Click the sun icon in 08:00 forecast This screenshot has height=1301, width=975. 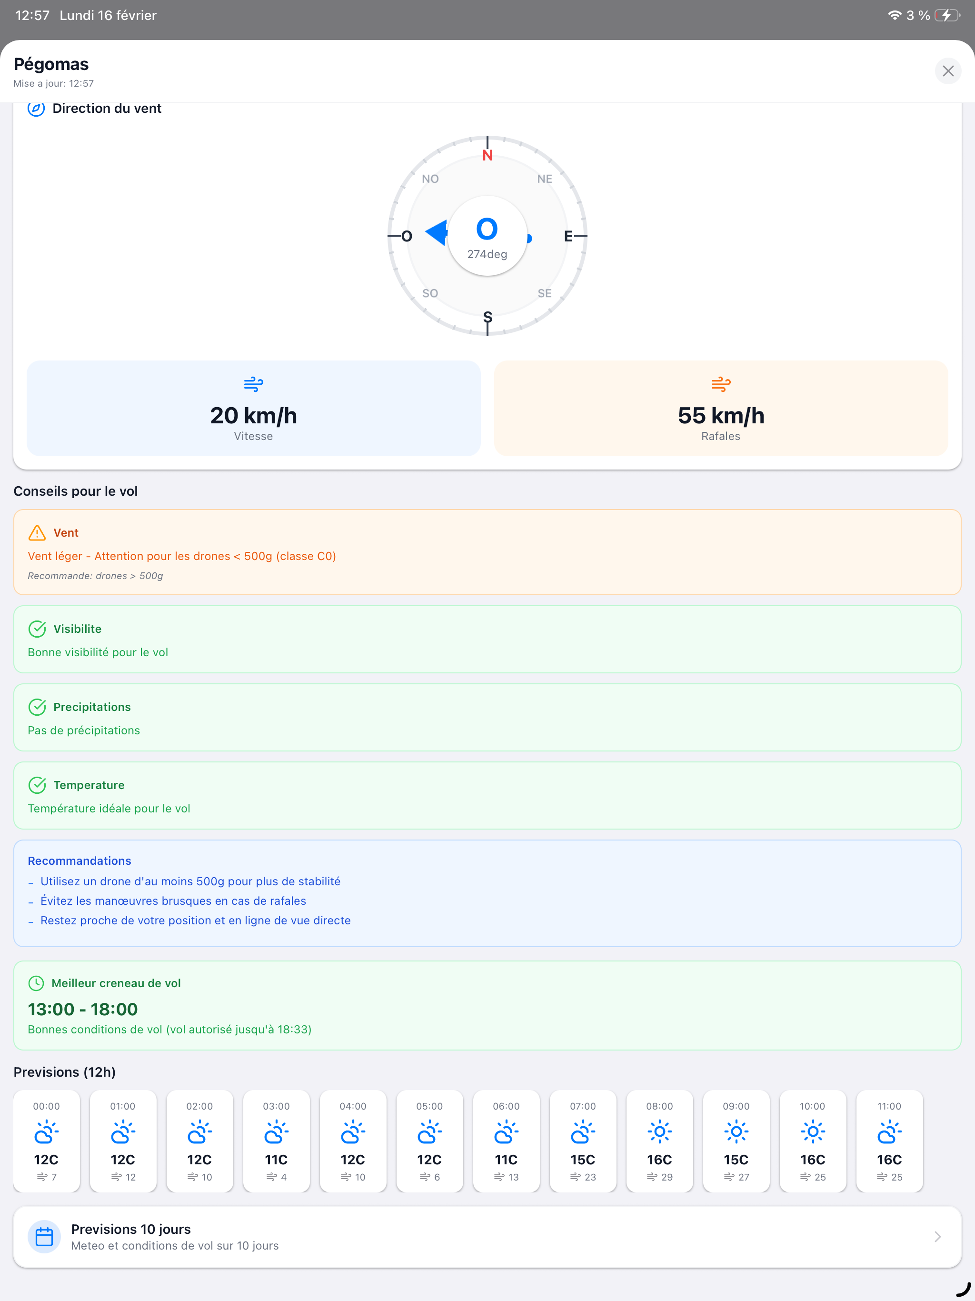[x=659, y=1131]
